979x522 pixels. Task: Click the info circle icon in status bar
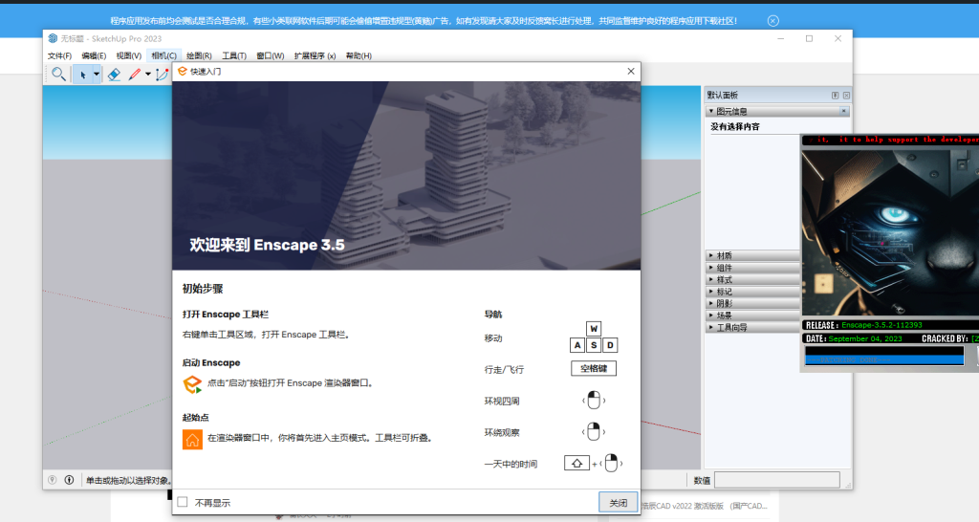69,480
